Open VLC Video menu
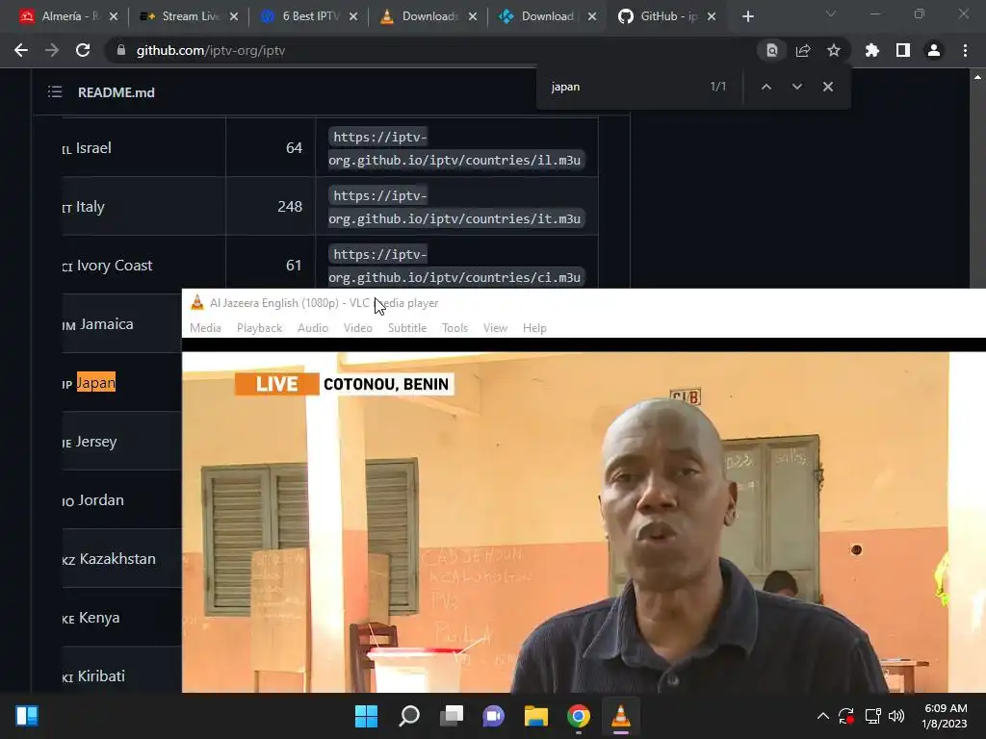 point(358,328)
